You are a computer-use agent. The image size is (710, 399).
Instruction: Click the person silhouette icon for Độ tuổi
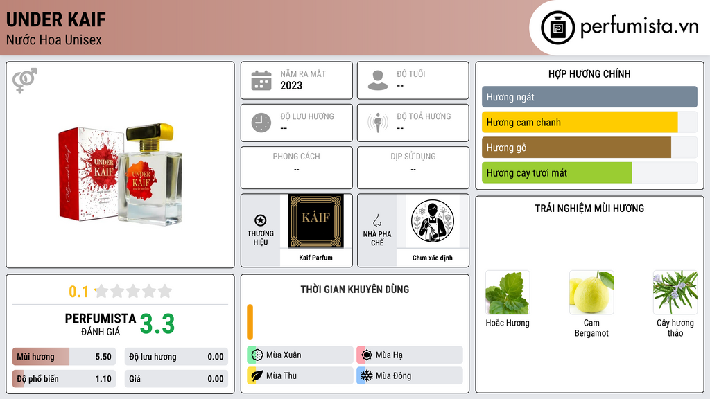coord(378,80)
